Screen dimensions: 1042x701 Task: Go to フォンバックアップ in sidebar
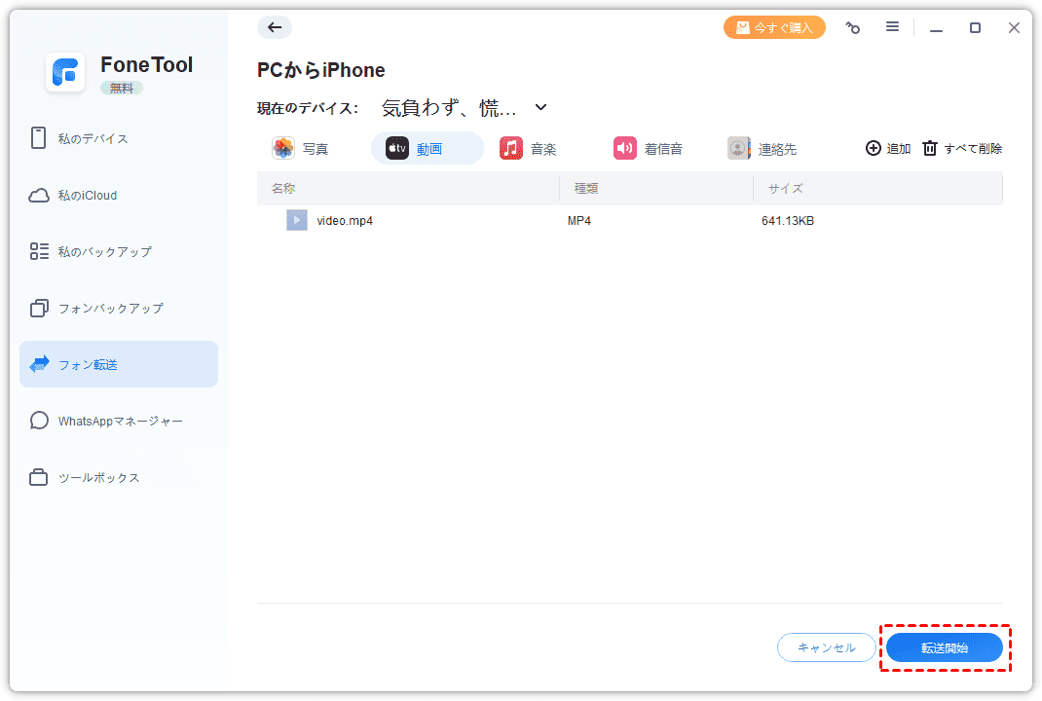click(110, 308)
